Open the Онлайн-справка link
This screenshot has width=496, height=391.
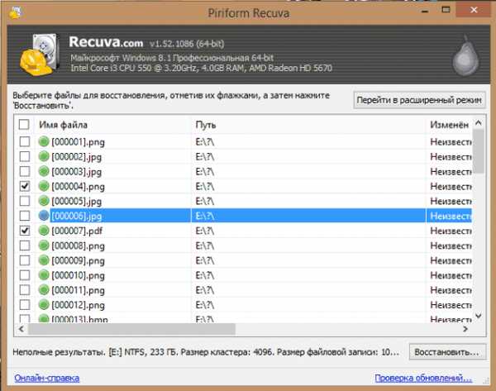[47, 378]
